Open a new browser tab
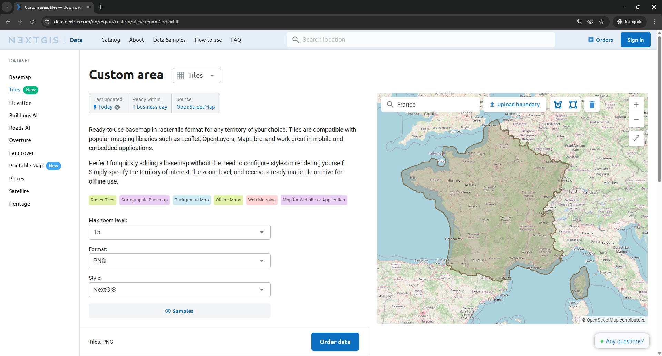662x356 pixels. click(x=101, y=7)
